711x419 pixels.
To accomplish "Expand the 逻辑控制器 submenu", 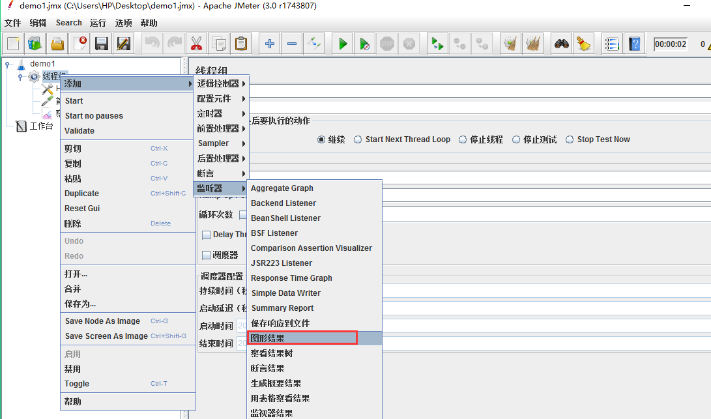I will (222, 83).
